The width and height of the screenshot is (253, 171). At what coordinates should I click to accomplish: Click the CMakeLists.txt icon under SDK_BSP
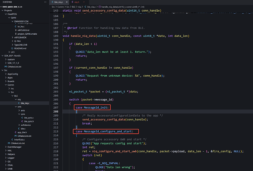[5, 66]
